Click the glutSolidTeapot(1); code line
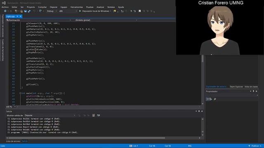Viewport: 264px width, 148px height. [38, 67]
